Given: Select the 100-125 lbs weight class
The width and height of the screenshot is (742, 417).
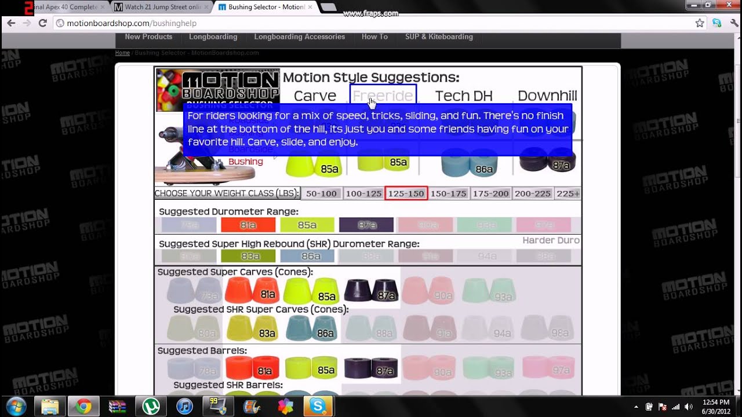Looking at the screenshot, I should tap(363, 193).
